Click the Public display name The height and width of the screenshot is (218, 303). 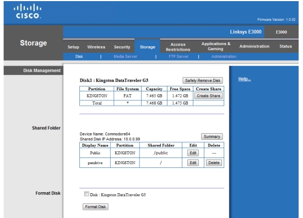pyautogui.click(x=95, y=153)
